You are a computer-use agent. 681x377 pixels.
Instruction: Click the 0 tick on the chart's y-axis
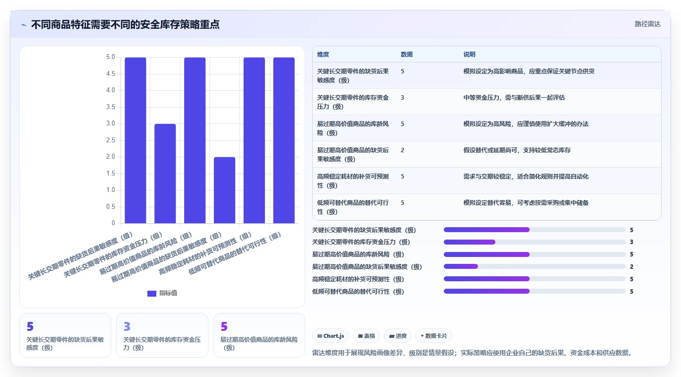113,223
